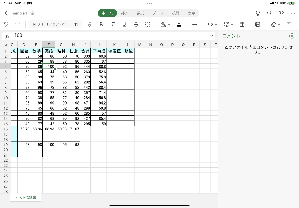Viewport: 299px width, 208px height.
Task: Expand fill color options arrow
Action: coord(169,24)
